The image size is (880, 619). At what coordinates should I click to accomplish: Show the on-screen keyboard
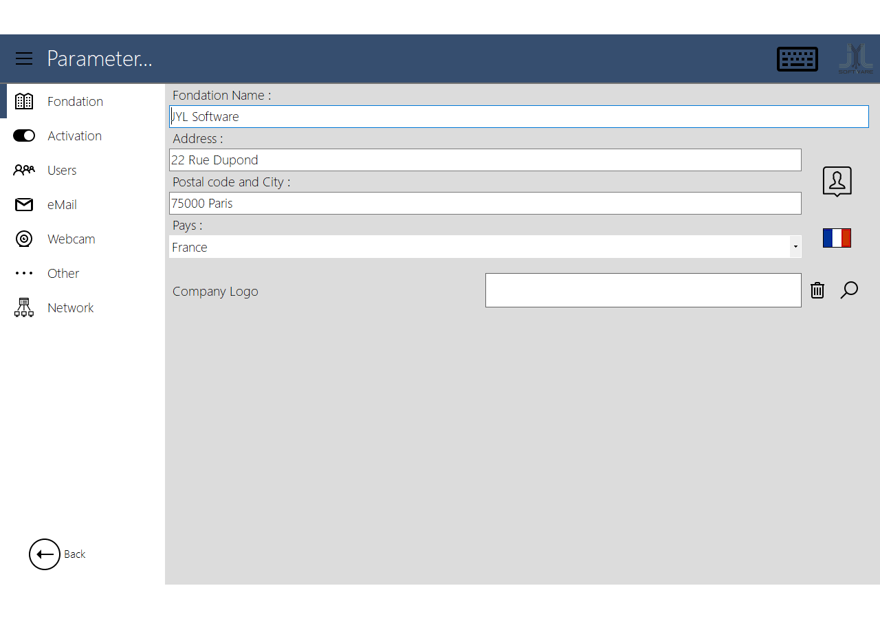[797, 59]
